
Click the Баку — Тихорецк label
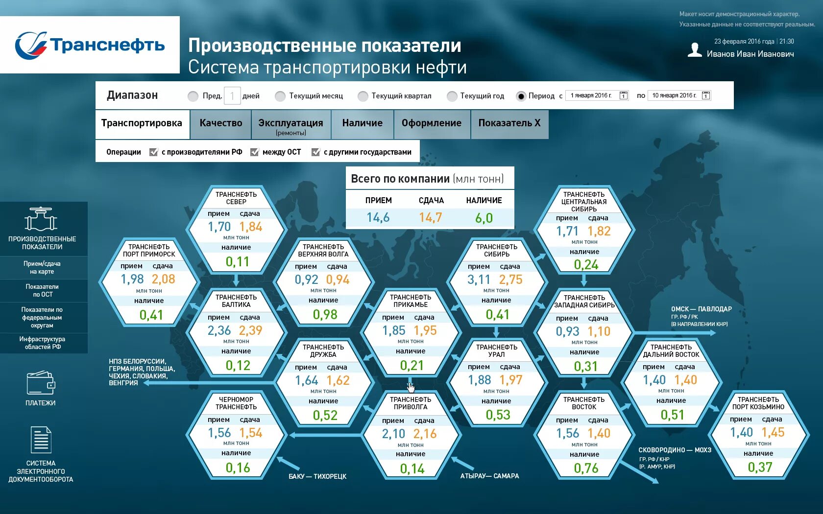click(317, 476)
